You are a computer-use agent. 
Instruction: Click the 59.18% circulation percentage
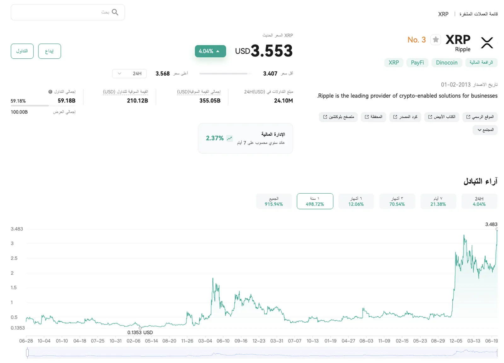coord(18,101)
